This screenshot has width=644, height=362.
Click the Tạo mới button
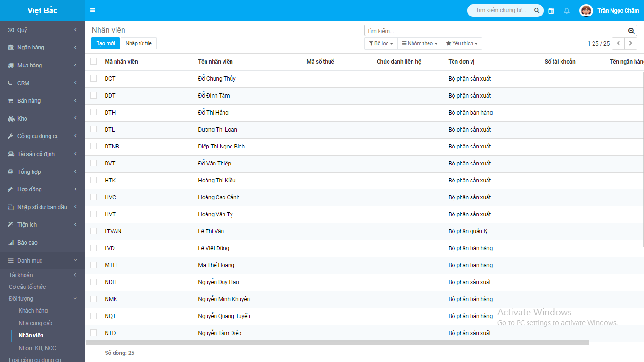pyautogui.click(x=106, y=43)
